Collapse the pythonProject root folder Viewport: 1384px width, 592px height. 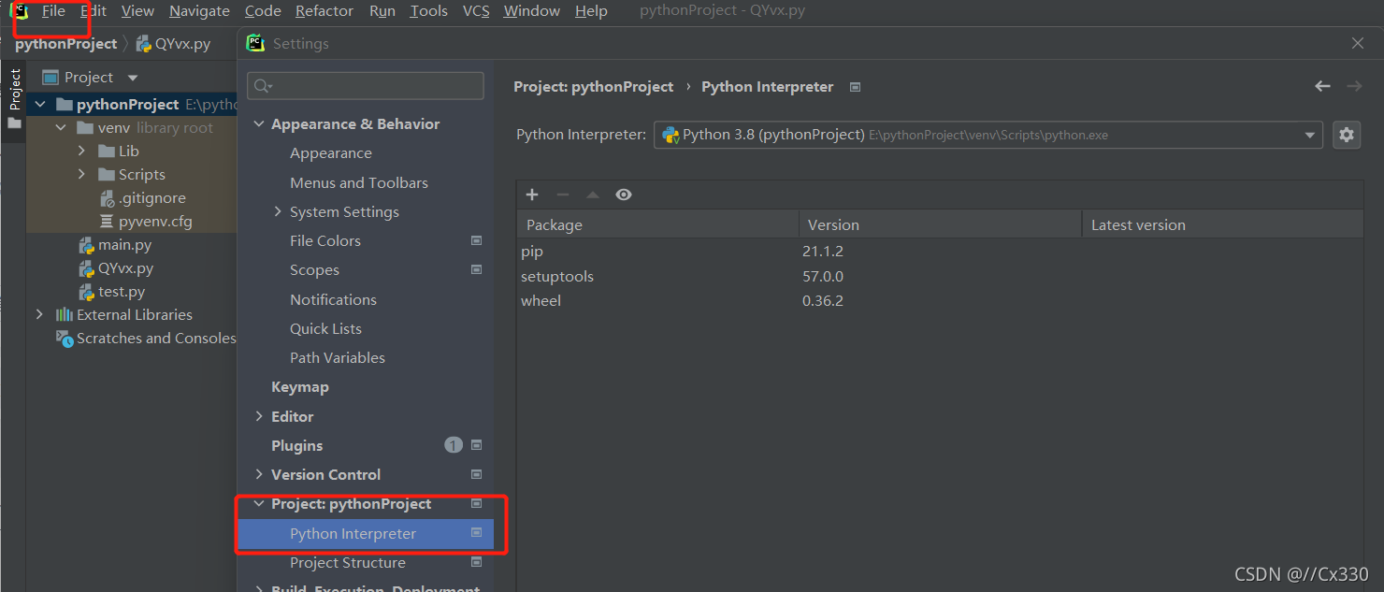pos(39,105)
